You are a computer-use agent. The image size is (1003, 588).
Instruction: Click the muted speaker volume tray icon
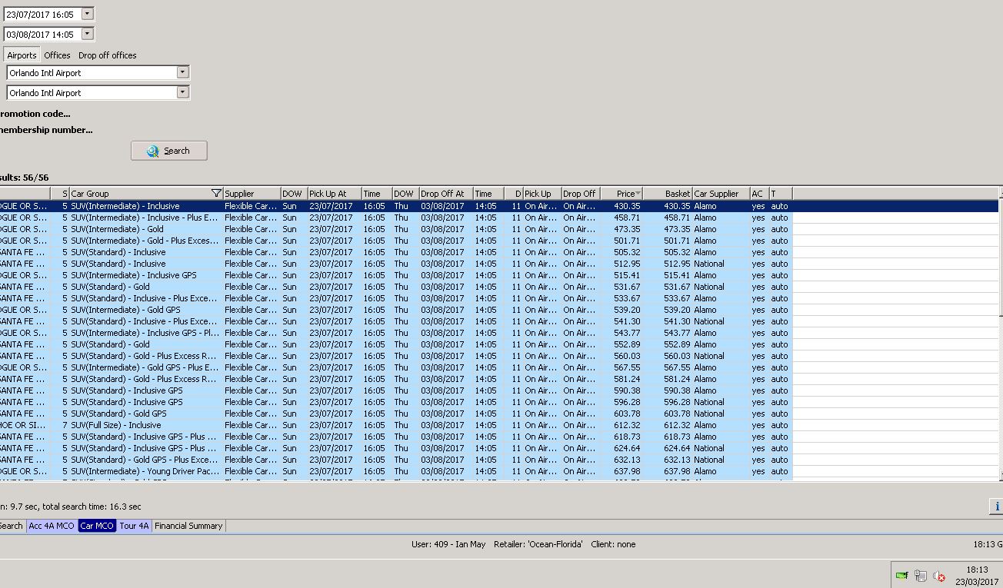[939, 576]
